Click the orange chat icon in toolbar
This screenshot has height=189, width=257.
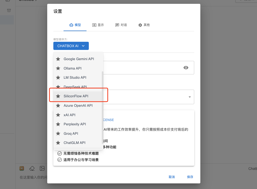[22, 168]
